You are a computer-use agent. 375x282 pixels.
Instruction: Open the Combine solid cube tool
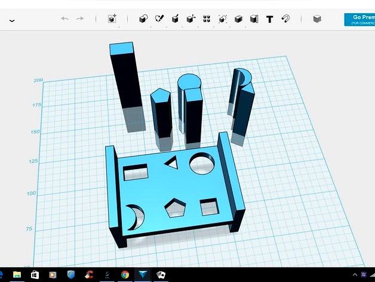pyautogui.click(x=238, y=19)
